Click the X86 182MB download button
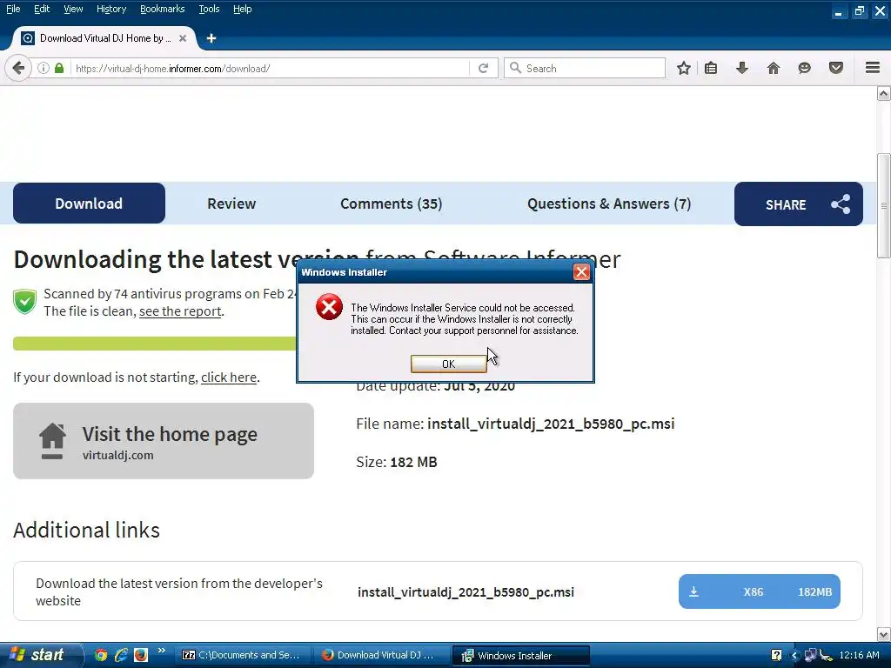This screenshot has width=891, height=668. coord(759,591)
